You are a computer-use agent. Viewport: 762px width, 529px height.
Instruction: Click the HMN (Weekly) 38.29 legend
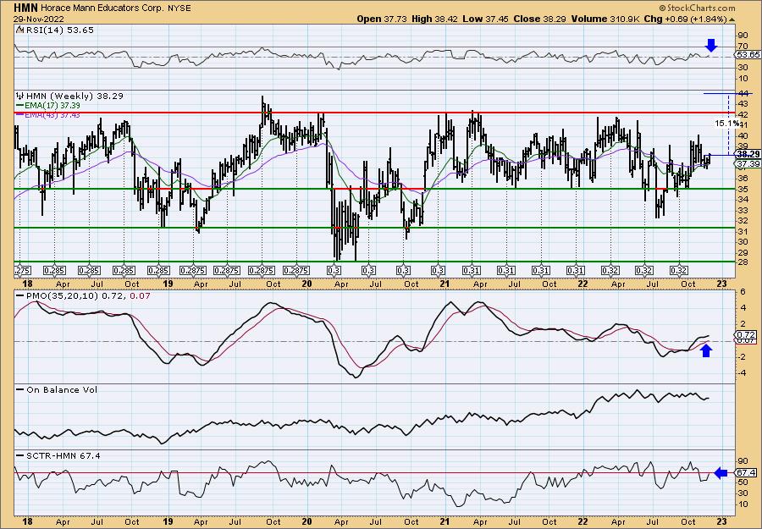(x=75, y=96)
